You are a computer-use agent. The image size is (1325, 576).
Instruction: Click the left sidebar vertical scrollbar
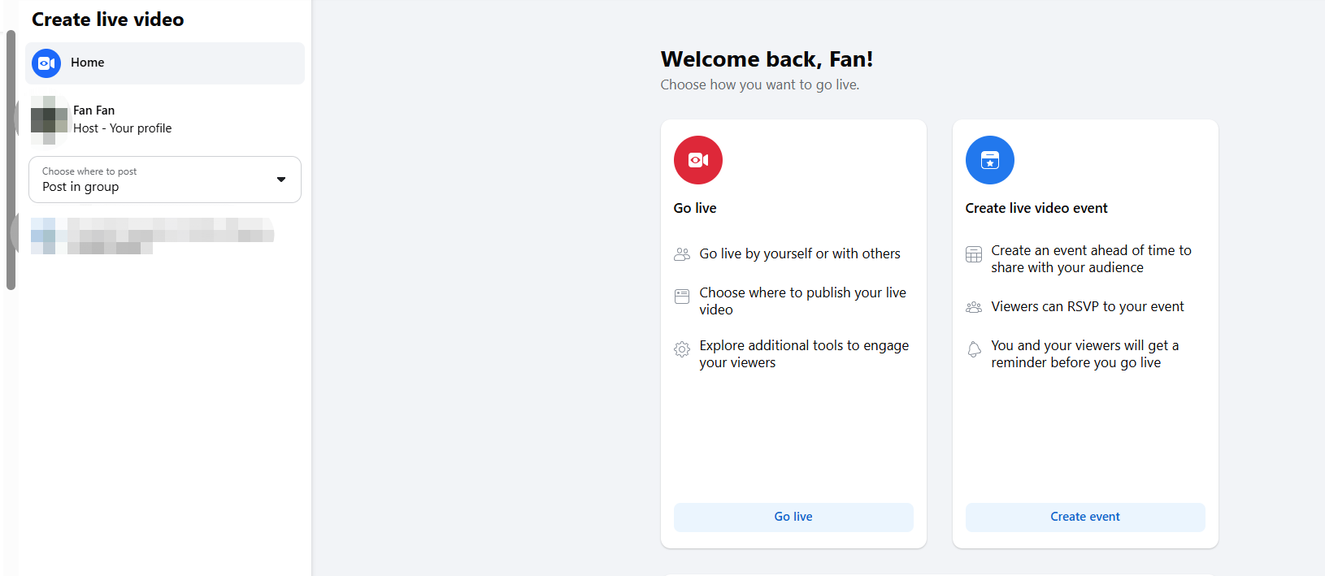[11, 162]
